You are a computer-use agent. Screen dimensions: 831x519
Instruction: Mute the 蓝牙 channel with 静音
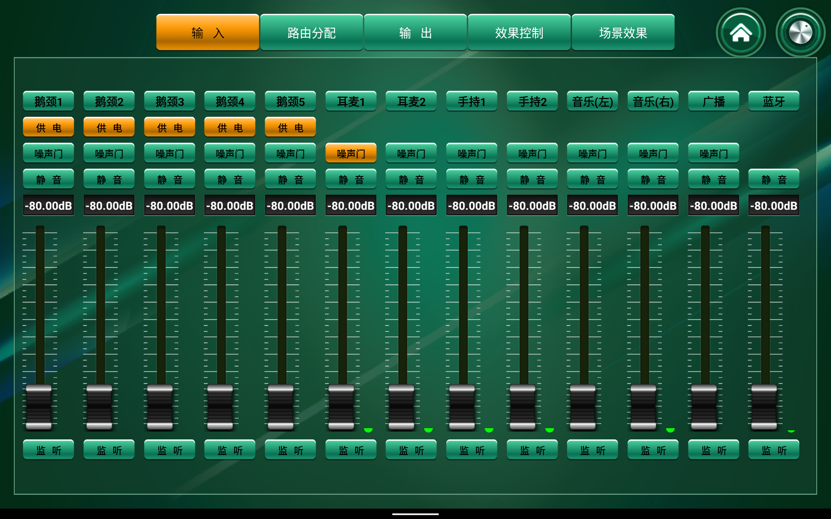pyautogui.click(x=774, y=179)
